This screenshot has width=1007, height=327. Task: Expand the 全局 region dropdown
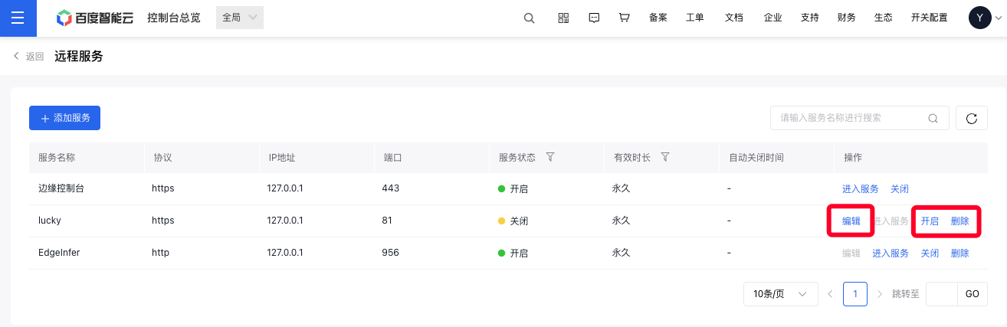click(x=240, y=18)
